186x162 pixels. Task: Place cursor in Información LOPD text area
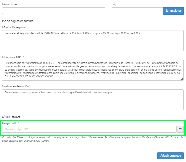93,70
